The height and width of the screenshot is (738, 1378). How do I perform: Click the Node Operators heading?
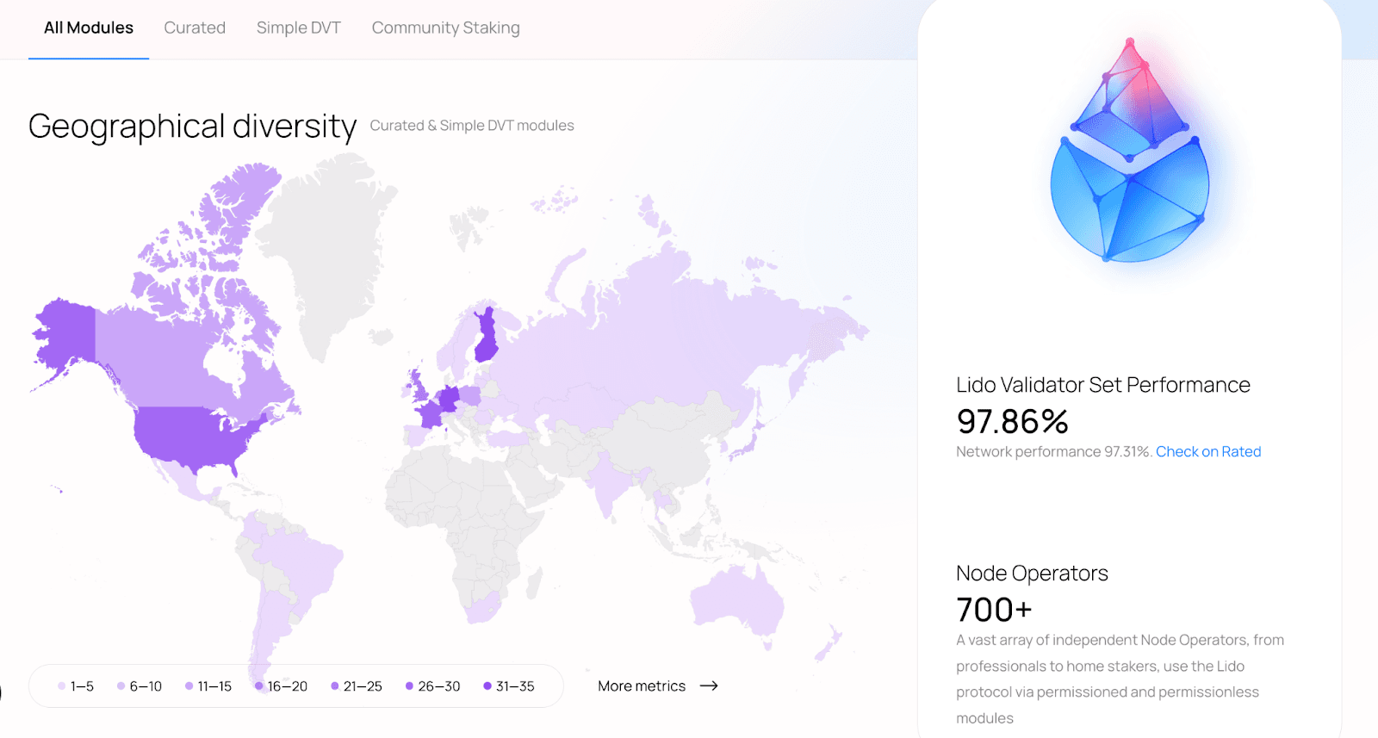(x=1032, y=574)
